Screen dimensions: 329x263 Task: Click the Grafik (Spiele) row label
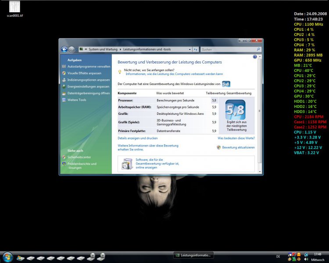[x=129, y=122]
